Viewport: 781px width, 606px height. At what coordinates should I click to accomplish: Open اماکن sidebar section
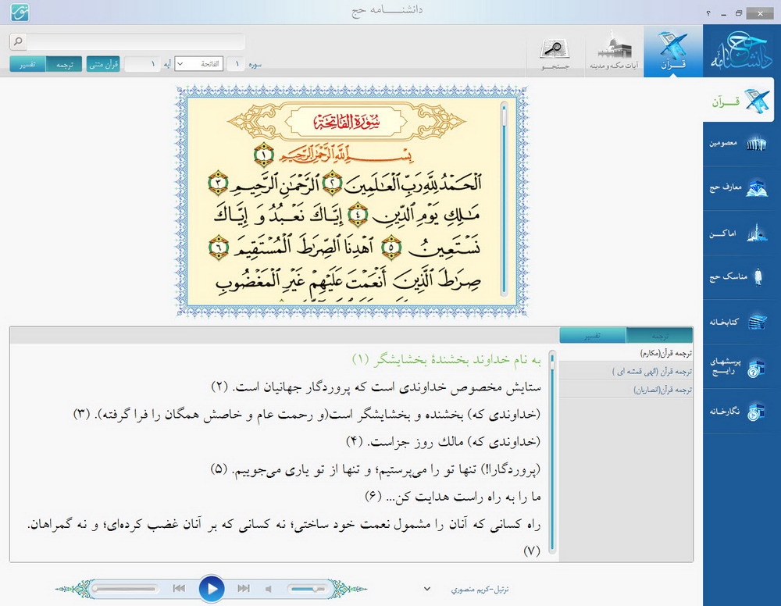point(738,233)
